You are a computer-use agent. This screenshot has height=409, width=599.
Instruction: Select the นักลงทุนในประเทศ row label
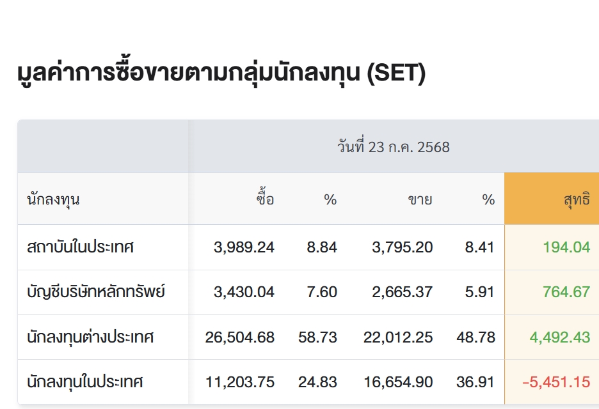[85, 382]
